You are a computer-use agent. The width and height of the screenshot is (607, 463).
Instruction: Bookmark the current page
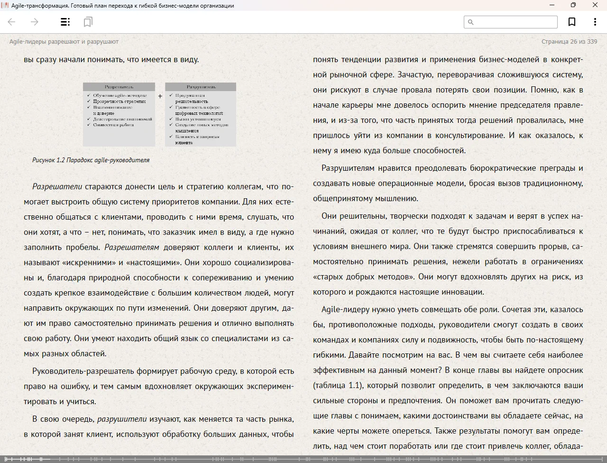(572, 22)
